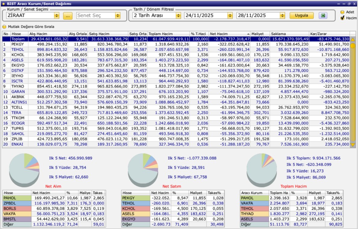Click the table scrollbar thumb

coord(353,46)
